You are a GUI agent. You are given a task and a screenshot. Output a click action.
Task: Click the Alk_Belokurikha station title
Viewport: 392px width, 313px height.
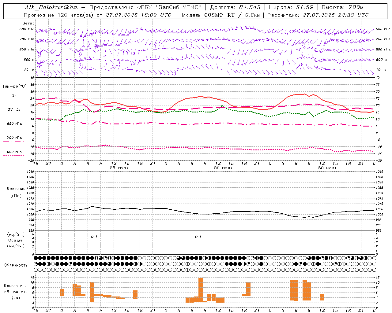coord(51,7)
